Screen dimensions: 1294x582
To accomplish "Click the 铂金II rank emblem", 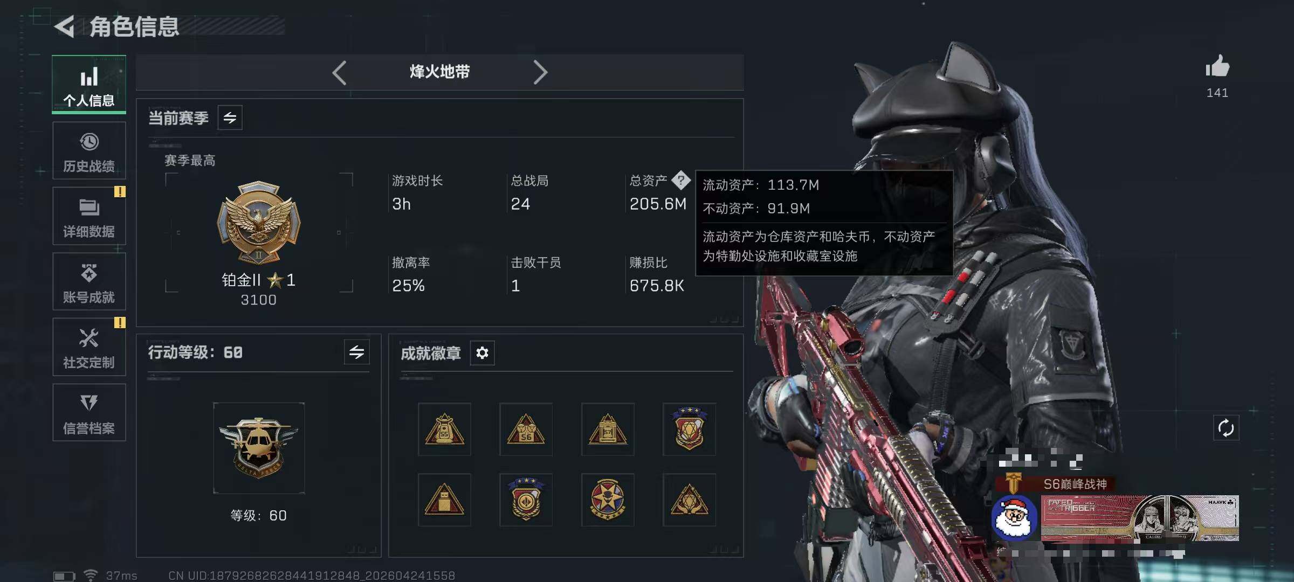I will [x=259, y=223].
